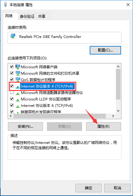Screen dimensions: 133x196
Task: Open the 共享 tab
Action: [42, 16]
